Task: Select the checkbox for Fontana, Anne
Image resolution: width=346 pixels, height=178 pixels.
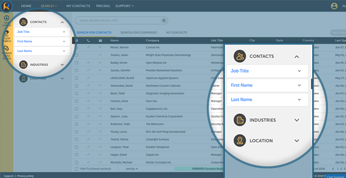Action: click(76, 101)
